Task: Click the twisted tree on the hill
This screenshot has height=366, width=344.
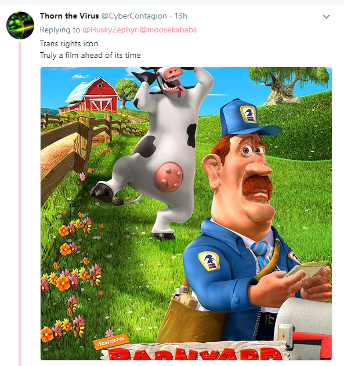Action: click(x=288, y=85)
